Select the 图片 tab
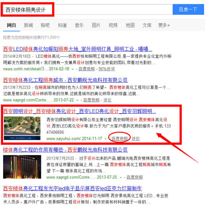Viewport: 205px width, 205px height. point(96,25)
